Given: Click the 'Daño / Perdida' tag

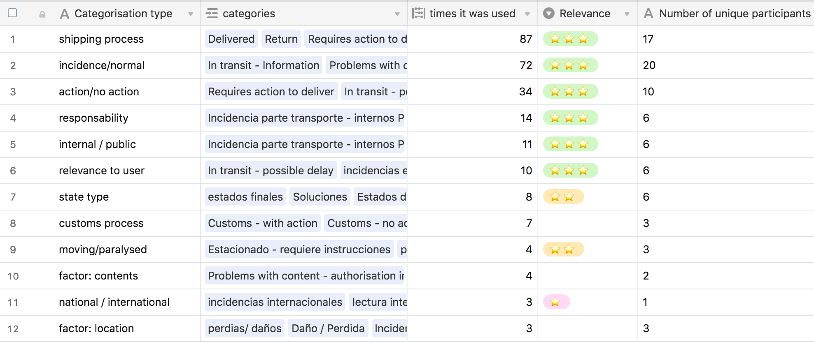Looking at the screenshot, I should point(328,328).
